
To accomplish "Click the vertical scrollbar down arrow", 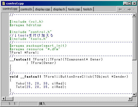I will coord(134,95).
